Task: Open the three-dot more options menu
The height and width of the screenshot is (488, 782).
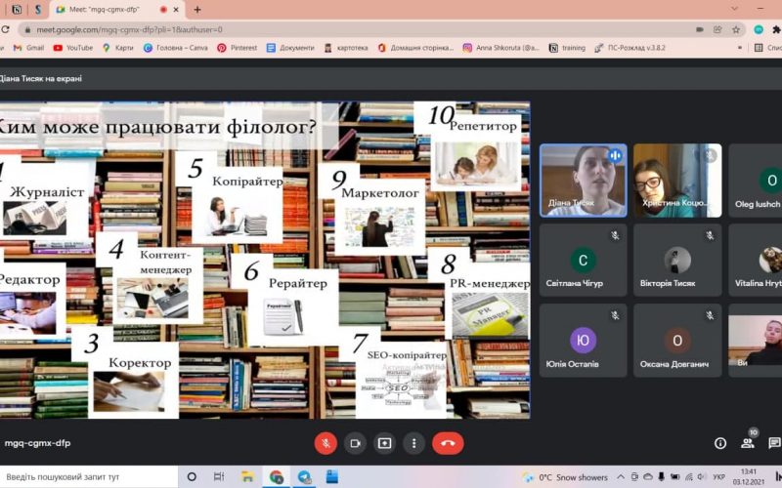Action: click(413, 443)
